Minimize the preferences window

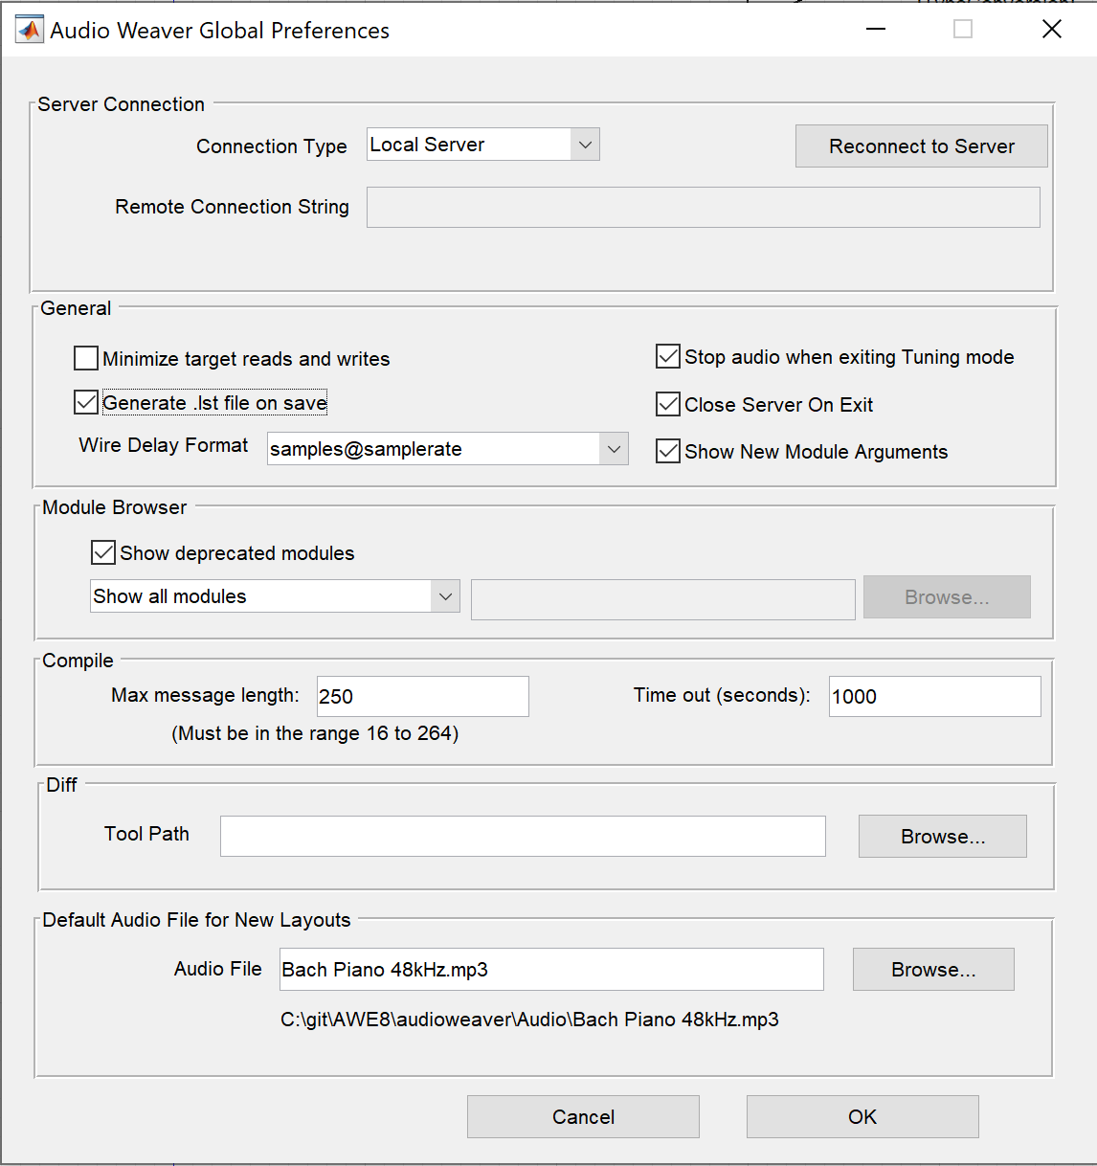874,29
